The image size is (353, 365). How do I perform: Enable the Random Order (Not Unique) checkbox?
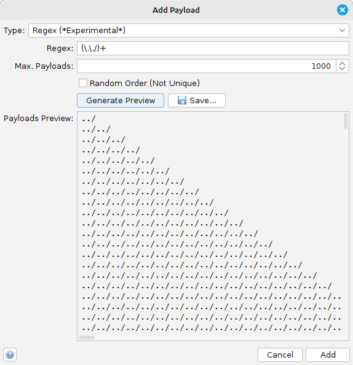(83, 83)
